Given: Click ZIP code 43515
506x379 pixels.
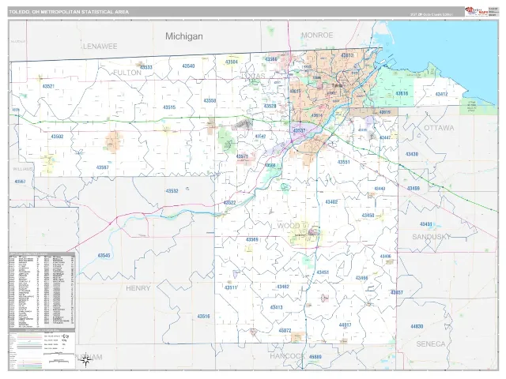Looking at the screenshot, I should click(x=169, y=107).
